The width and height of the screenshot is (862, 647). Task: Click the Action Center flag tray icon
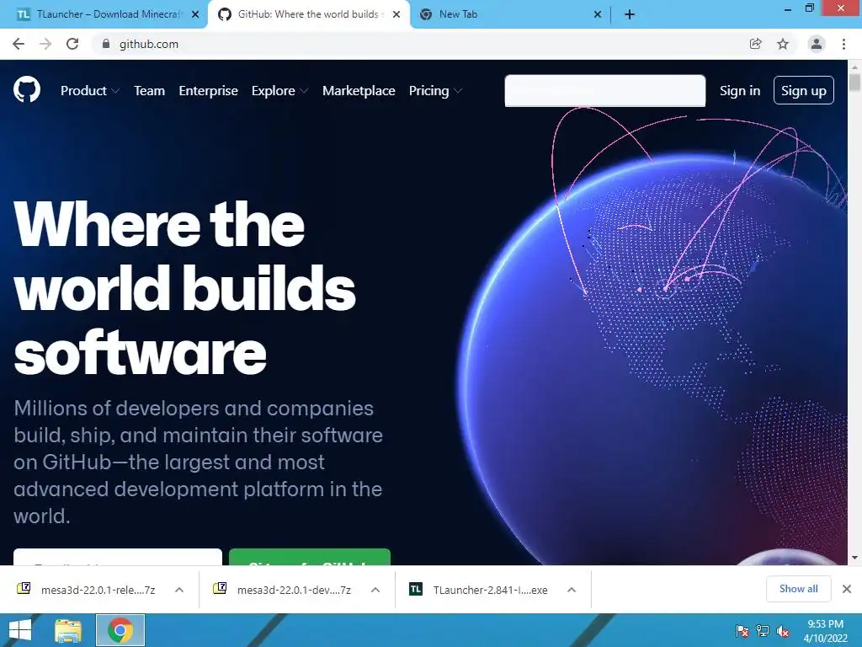(742, 631)
